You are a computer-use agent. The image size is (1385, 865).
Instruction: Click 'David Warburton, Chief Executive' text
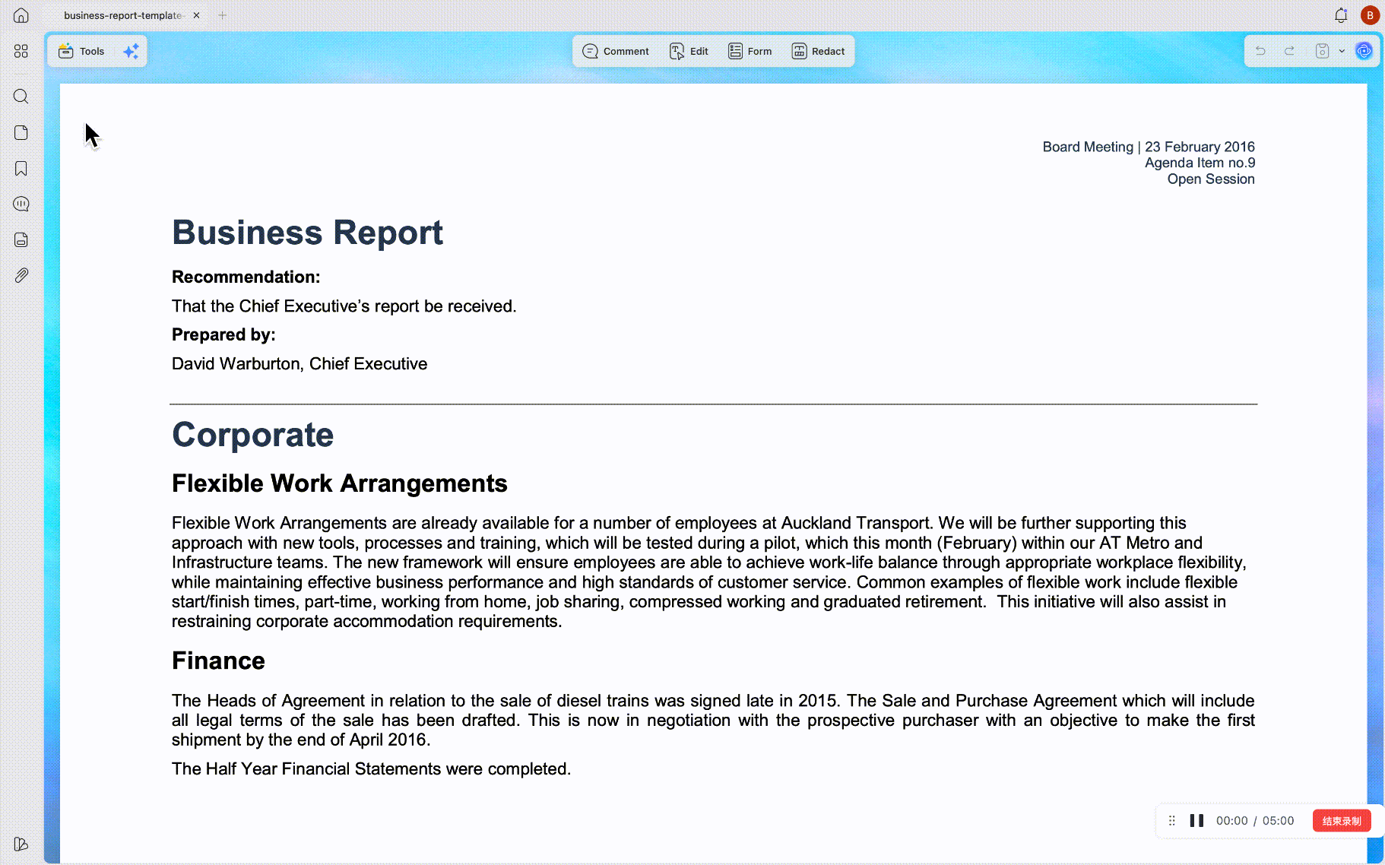click(300, 364)
